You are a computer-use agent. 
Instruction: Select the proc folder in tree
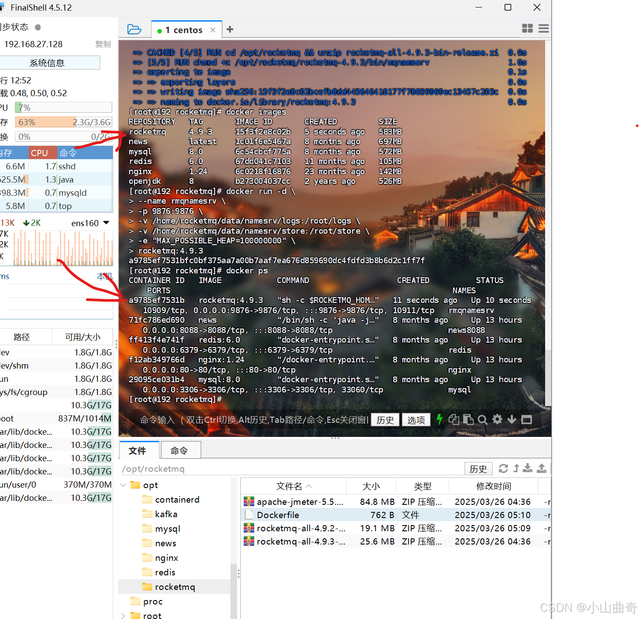[147, 601]
